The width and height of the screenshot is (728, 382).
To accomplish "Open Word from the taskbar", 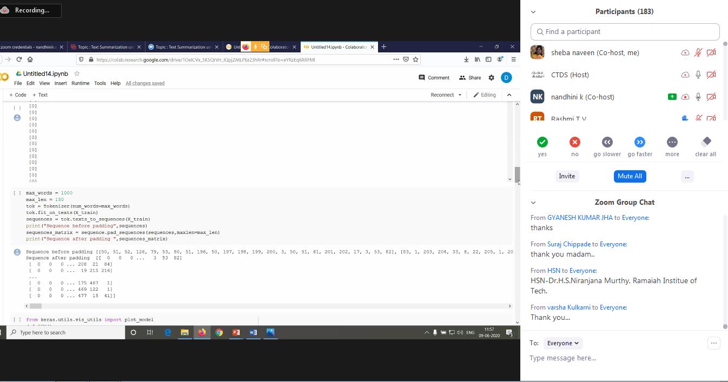I will [253, 333].
